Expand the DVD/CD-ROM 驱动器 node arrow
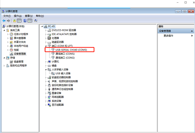Image resolution: width=195 pixels, height=133 pixels. coord(46,30)
